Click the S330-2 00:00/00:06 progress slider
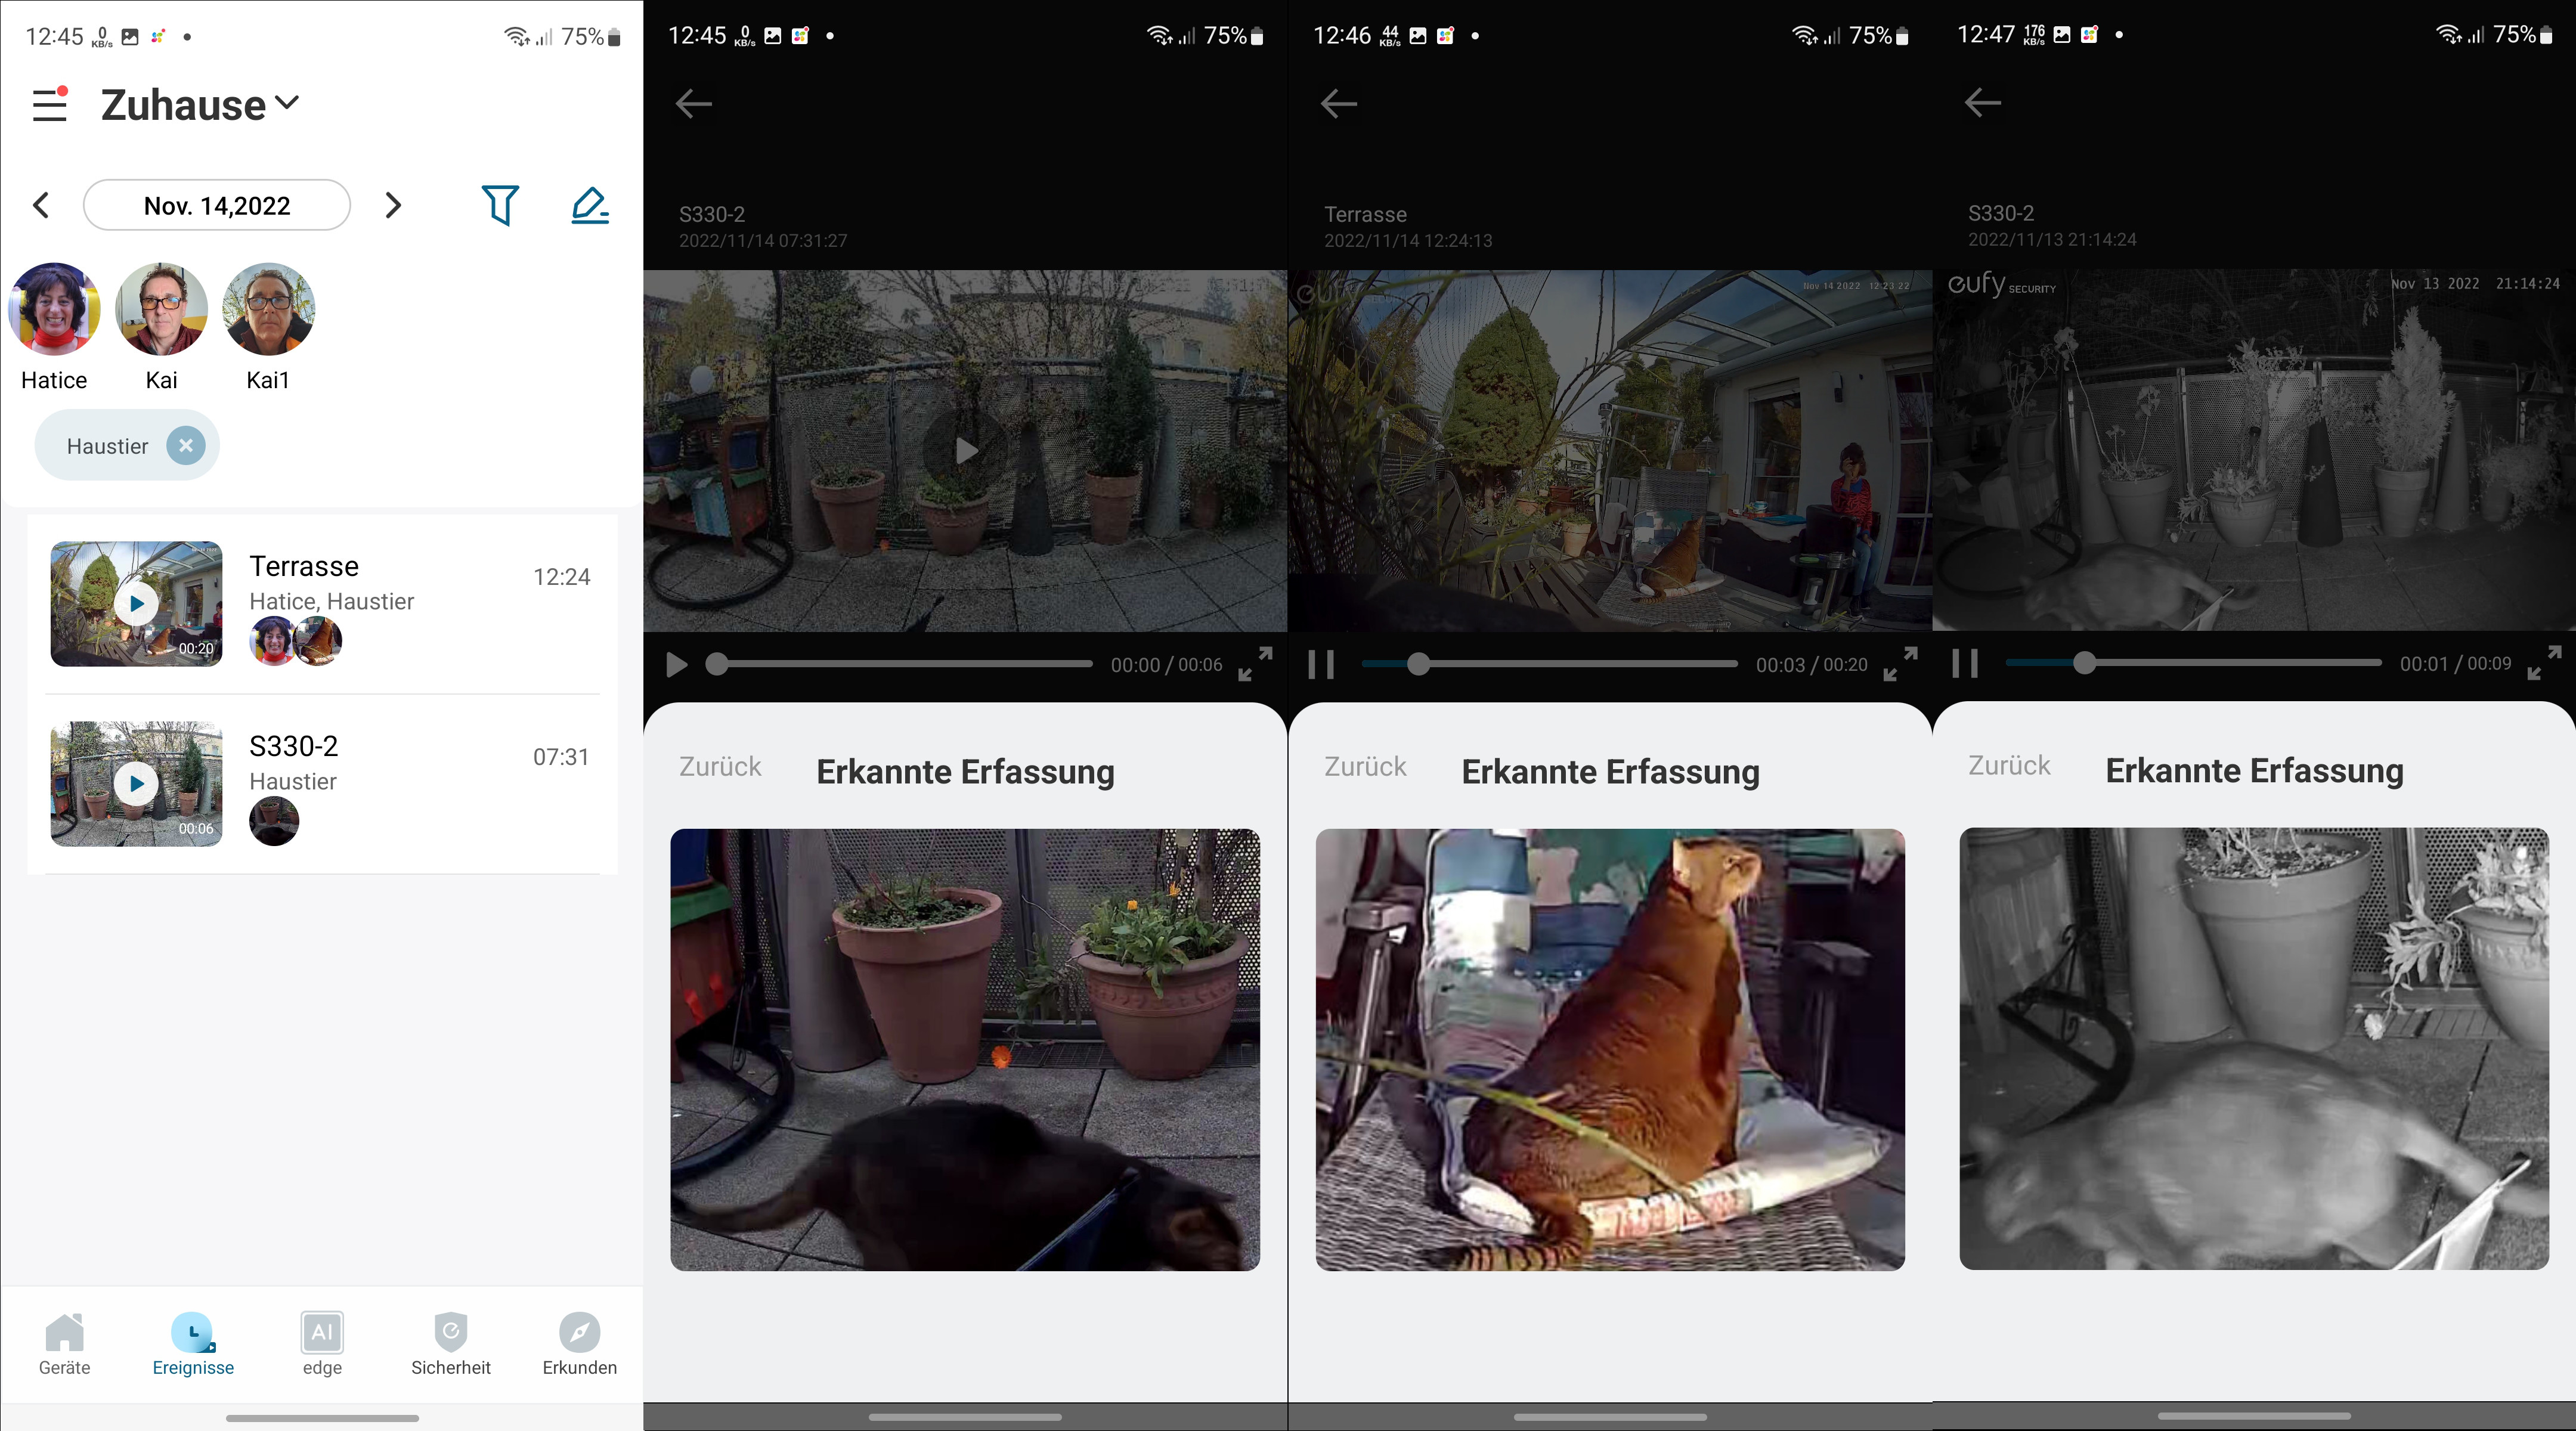2576x1431 pixels. click(x=900, y=664)
